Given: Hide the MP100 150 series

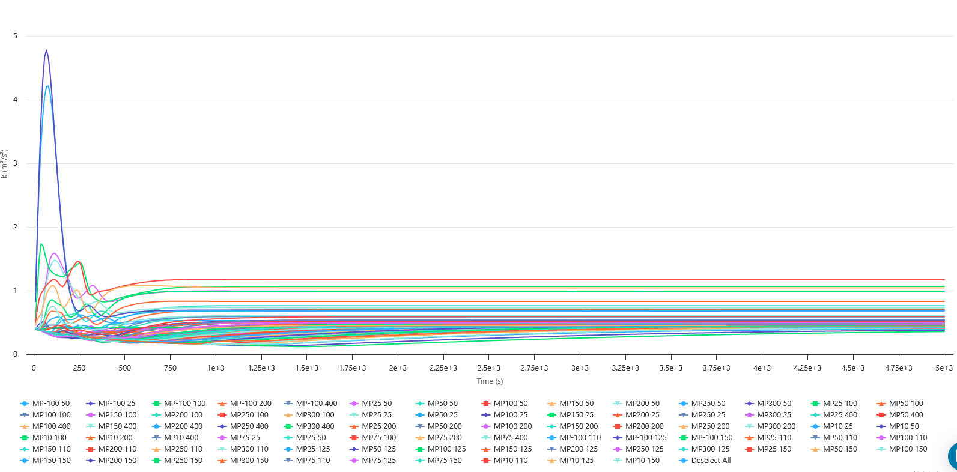Looking at the screenshot, I should point(908,449).
